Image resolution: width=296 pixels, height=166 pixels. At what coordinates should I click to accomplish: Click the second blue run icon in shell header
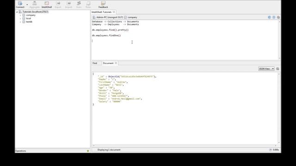(x=274, y=18)
